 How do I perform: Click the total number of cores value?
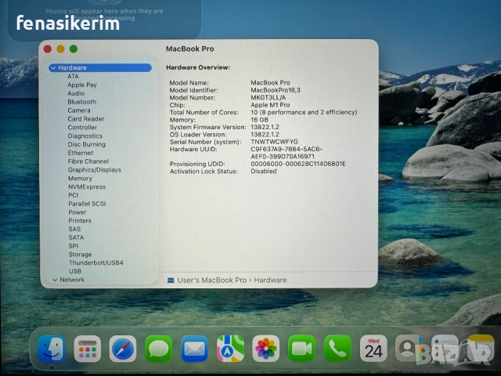pos(304,112)
